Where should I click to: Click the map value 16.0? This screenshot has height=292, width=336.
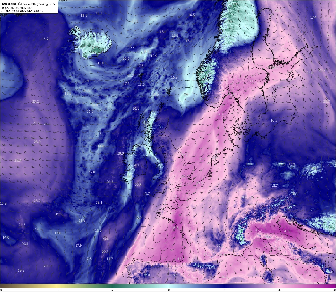tap(90, 112)
